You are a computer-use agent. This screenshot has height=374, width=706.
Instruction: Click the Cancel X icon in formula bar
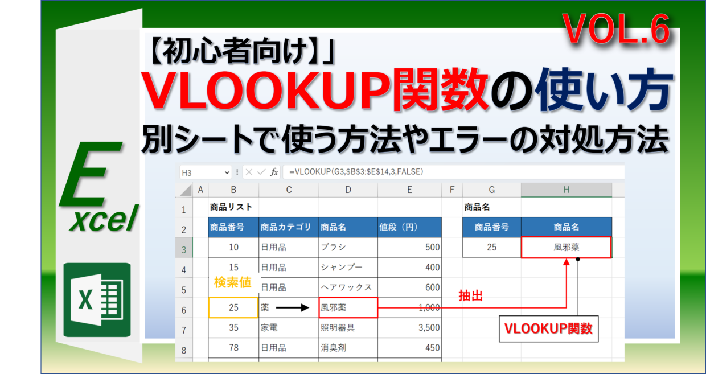[250, 172]
